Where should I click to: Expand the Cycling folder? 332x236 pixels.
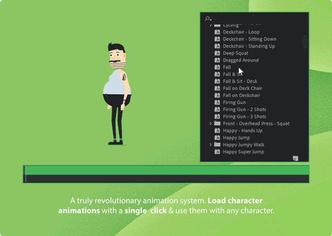pyautogui.click(x=210, y=25)
